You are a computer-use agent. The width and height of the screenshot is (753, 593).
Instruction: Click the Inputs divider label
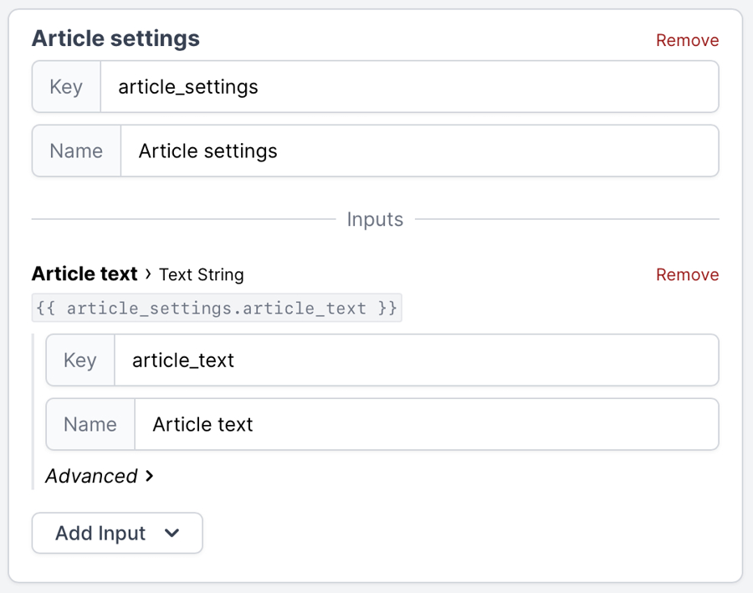(375, 219)
